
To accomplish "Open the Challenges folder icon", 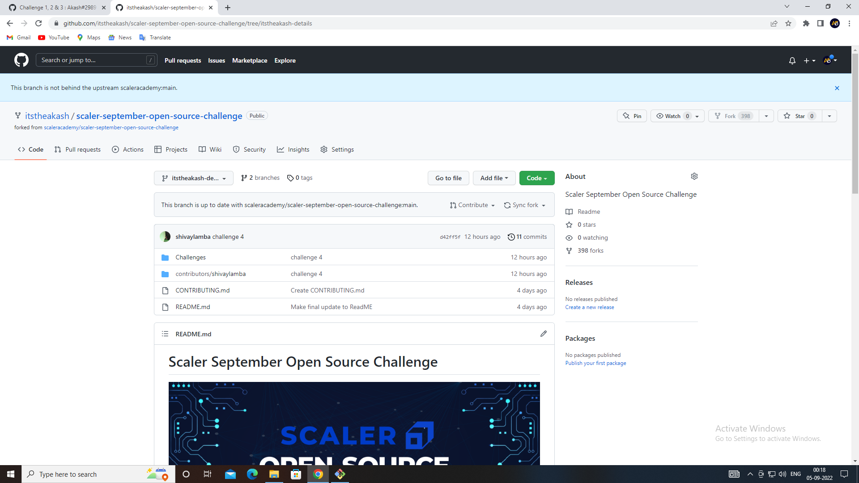I will (165, 257).
